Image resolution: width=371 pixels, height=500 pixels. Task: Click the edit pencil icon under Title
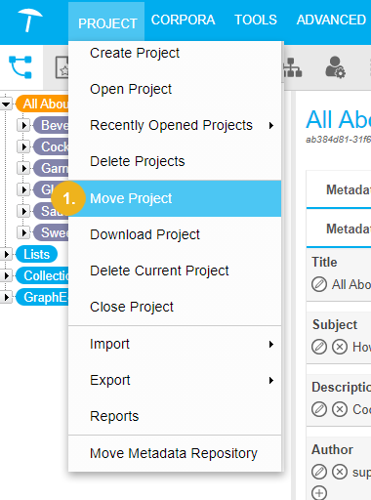319,284
